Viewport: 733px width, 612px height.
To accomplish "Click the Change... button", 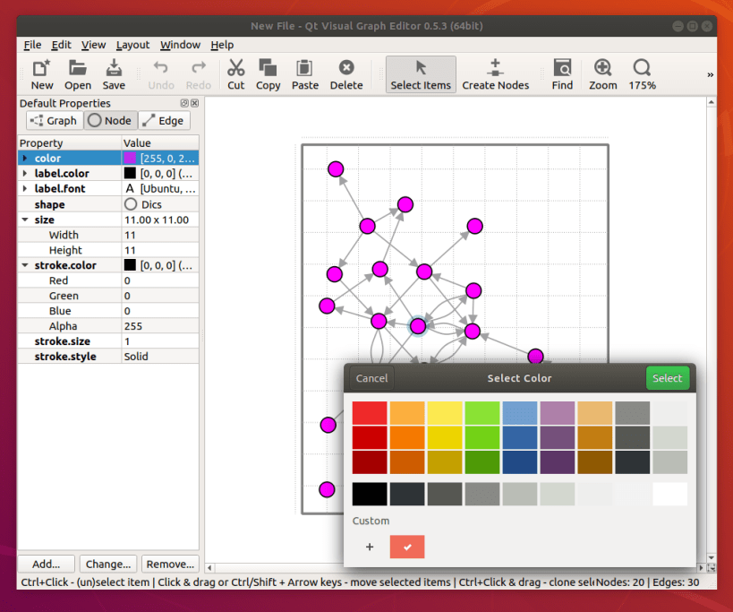I will [x=108, y=565].
